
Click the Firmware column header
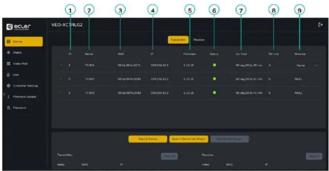pyautogui.click(x=189, y=54)
